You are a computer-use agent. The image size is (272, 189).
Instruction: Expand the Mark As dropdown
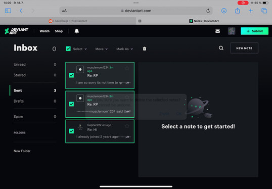pyautogui.click(x=124, y=49)
